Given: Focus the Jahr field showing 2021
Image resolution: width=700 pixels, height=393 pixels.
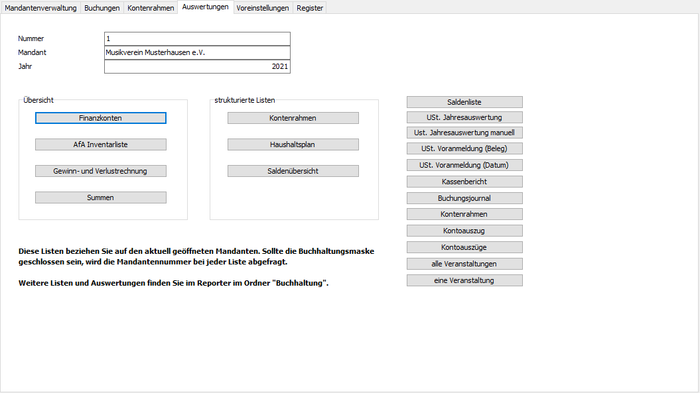Looking at the screenshot, I should (197, 66).
